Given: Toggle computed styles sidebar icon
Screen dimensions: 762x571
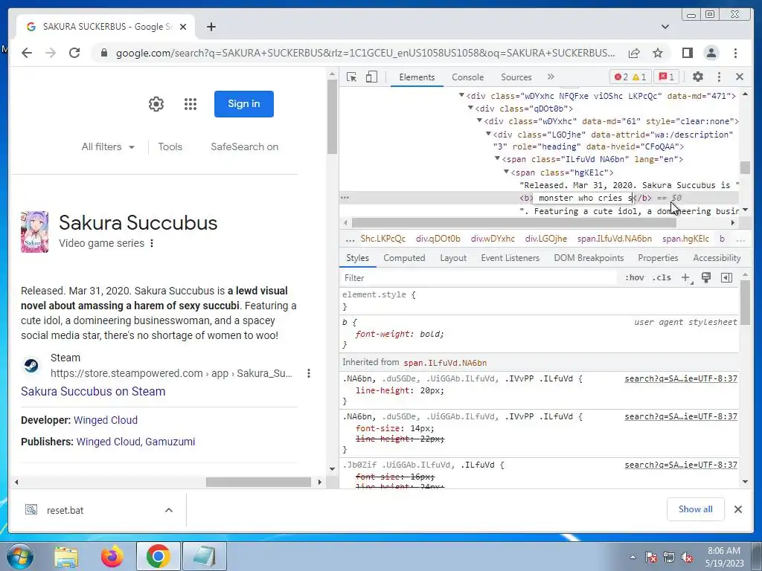Looking at the screenshot, I should click(726, 278).
